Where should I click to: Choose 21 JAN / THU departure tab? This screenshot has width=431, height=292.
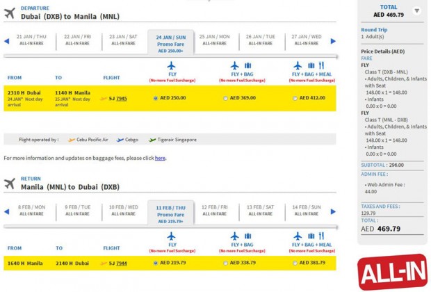tap(31, 40)
